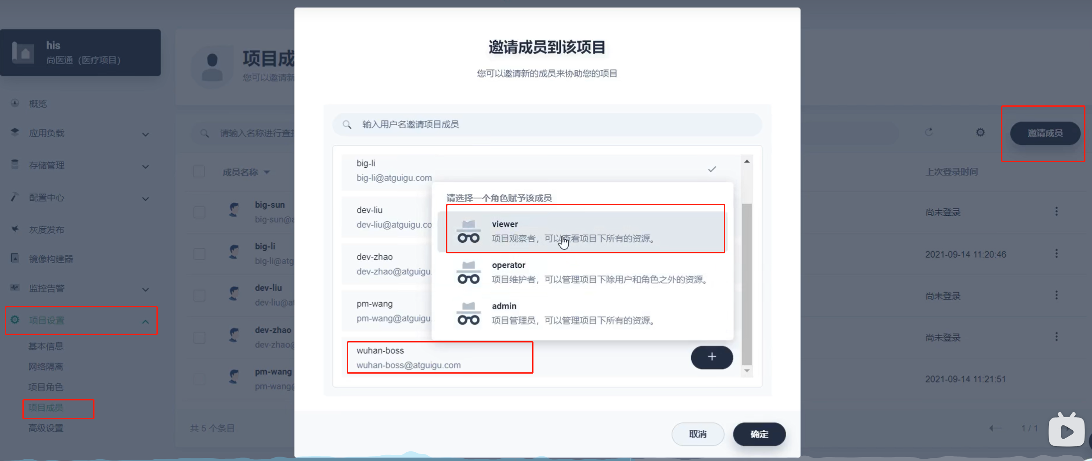Open more actions for big-li row
1092x461 pixels.
coord(1056,253)
